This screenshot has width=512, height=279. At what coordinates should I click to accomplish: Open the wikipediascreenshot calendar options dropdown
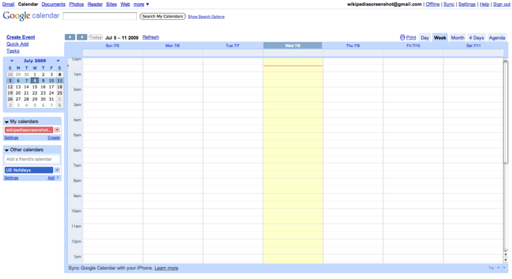[57, 130]
